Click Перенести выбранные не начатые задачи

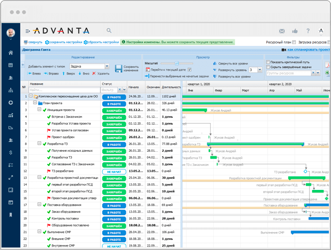click(177, 76)
